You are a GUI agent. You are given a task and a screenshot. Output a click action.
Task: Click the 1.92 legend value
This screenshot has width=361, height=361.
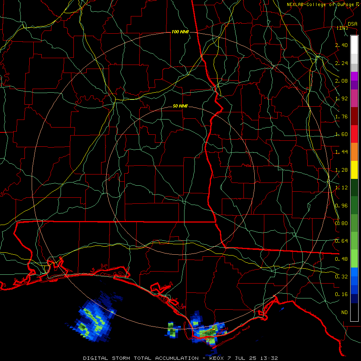(341, 99)
